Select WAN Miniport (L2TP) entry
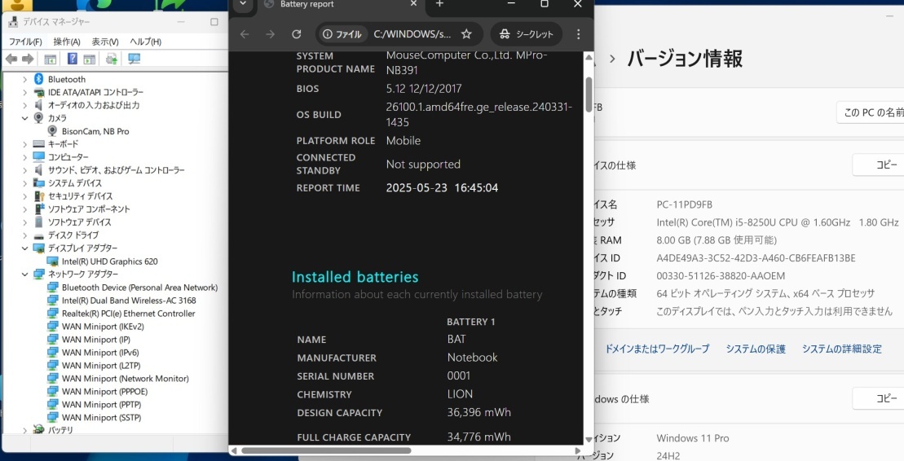904x461 pixels. coord(101,366)
